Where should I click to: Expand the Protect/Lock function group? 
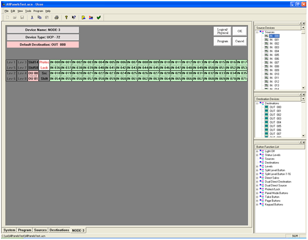[257, 189]
